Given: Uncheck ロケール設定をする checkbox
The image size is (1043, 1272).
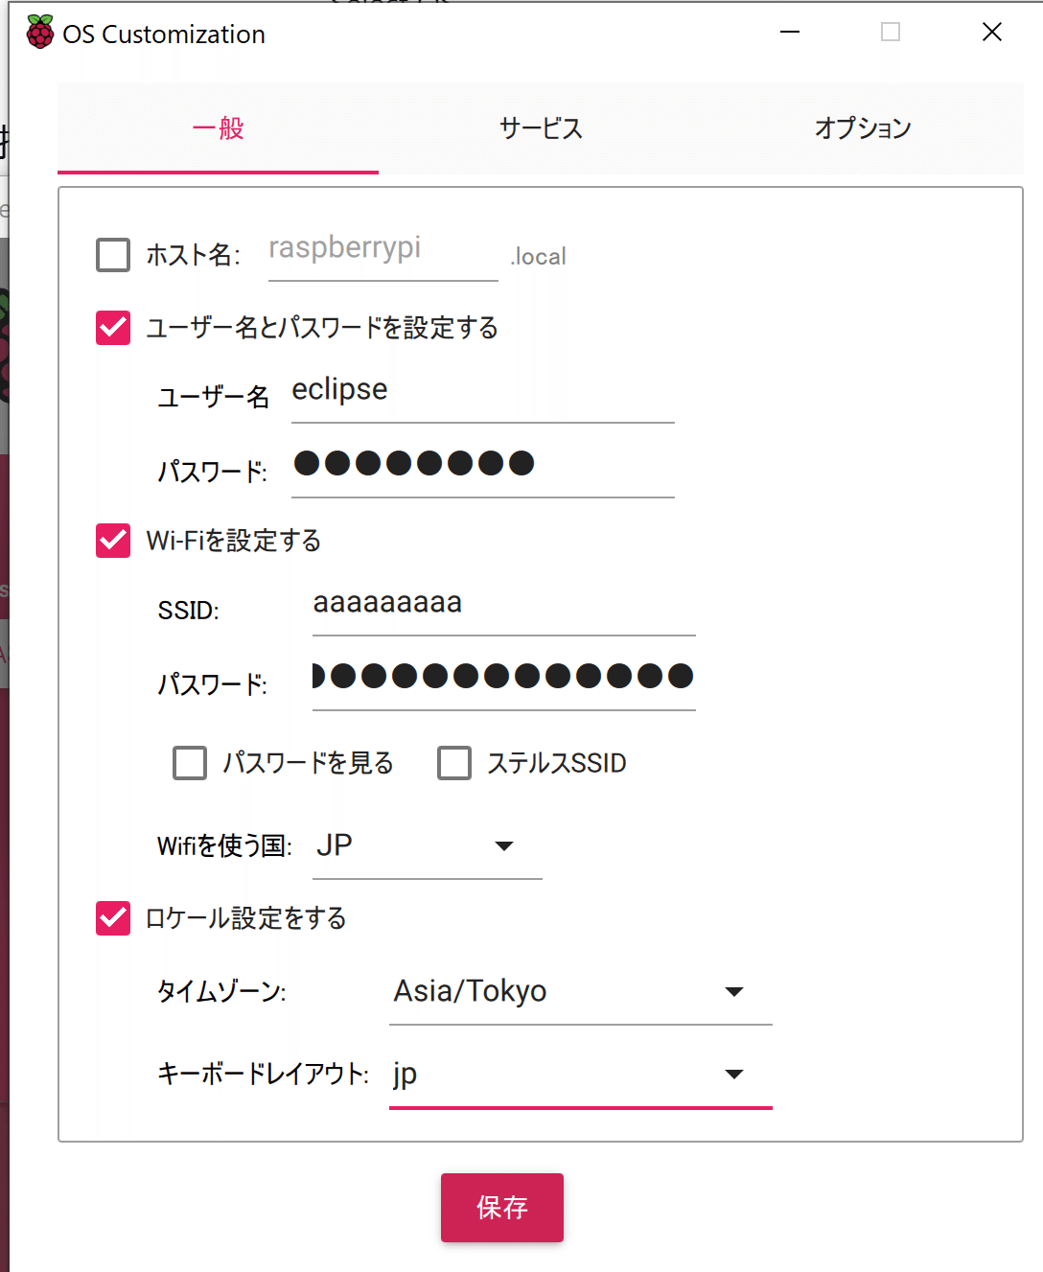Looking at the screenshot, I should pyautogui.click(x=113, y=918).
